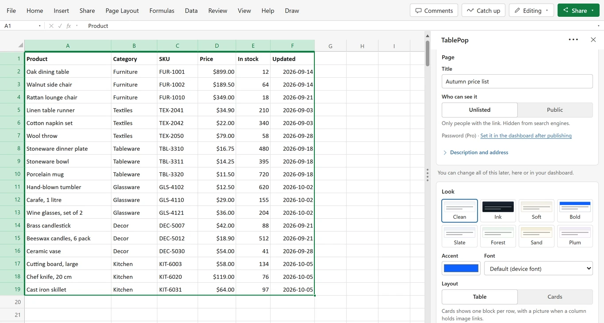The width and height of the screenshot is (604, 323).
Task: Select the cell with SKU TEX-2050
Action: point(177,136)
